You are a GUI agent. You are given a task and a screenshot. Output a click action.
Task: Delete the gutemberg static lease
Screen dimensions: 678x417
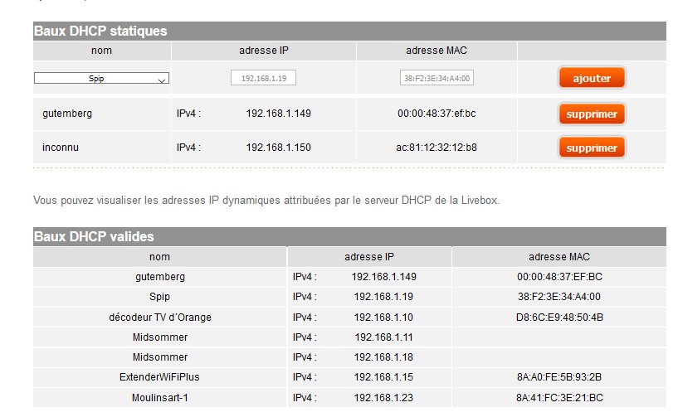click(x=591, y=114)
